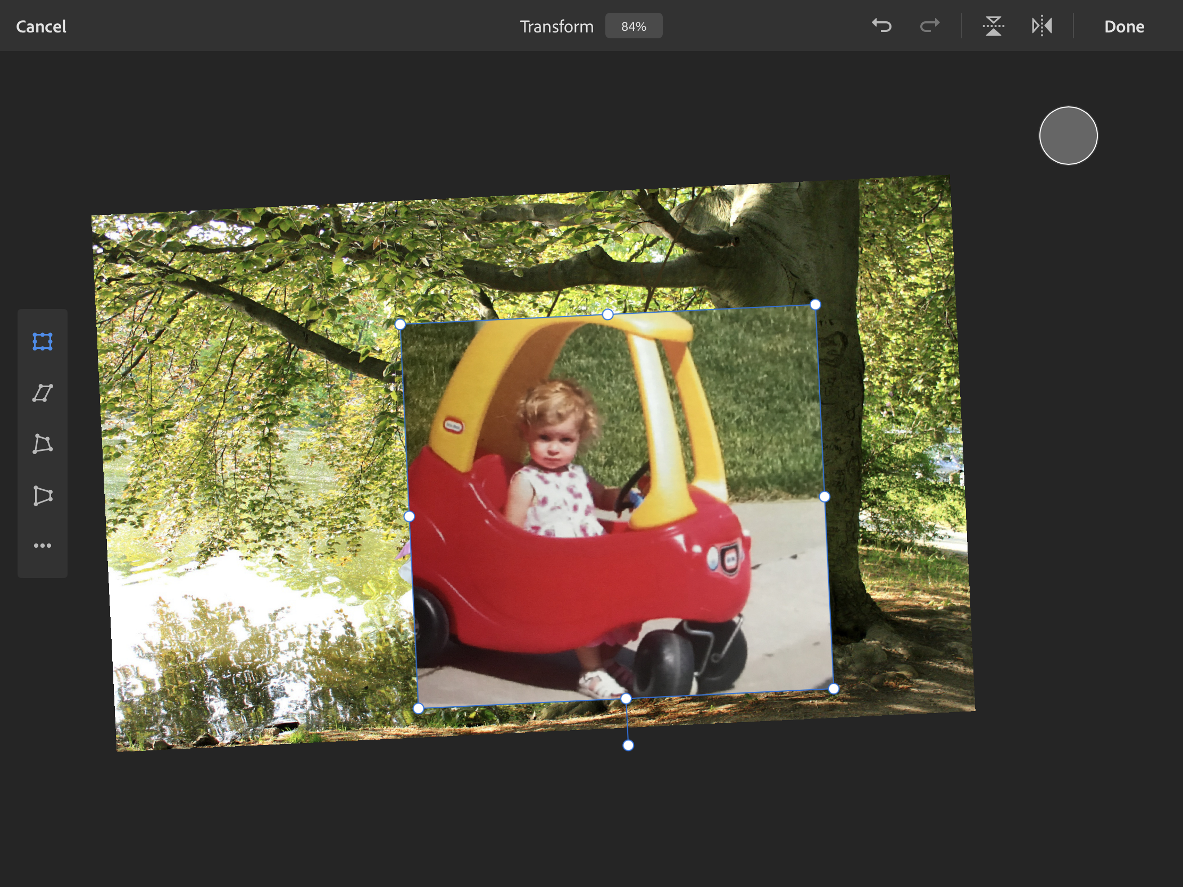Click the bottom-right corner transform handle
Screen dimensions: 1183x887
[x=833, y=689]
